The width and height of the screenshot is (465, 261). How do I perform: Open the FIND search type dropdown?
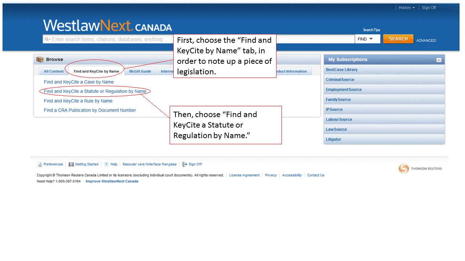tap(367, 39)
